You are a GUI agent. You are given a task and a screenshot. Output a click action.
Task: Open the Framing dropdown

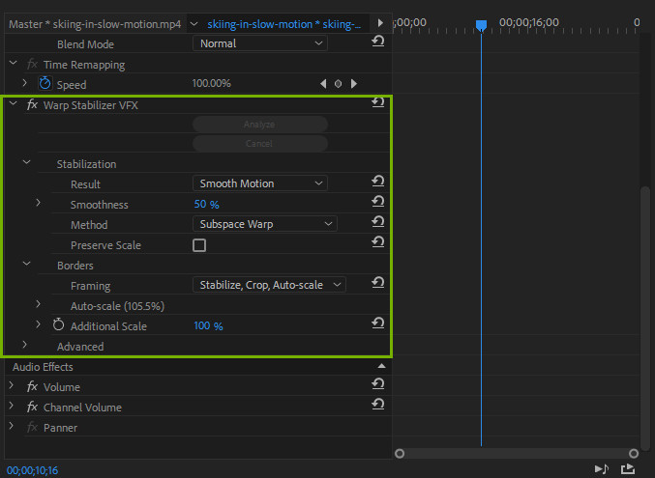point(269,285)
